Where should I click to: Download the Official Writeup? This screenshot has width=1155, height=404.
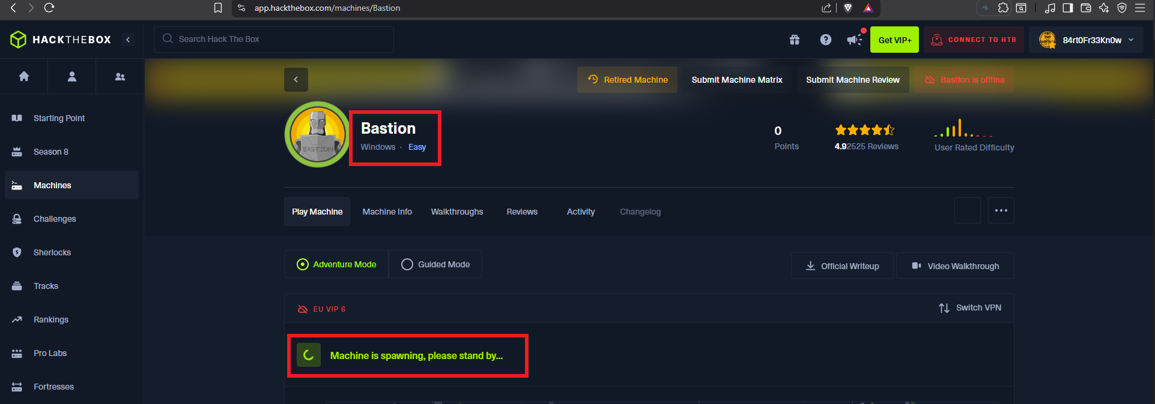pos(842,266)
